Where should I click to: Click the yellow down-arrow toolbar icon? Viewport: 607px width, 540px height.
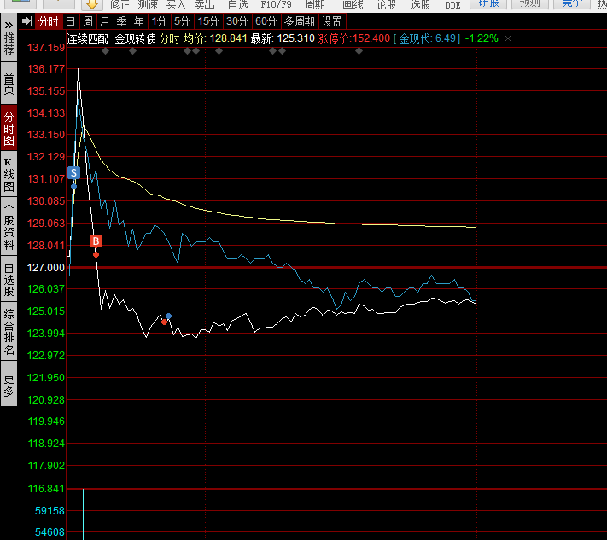tap(92, 4)
